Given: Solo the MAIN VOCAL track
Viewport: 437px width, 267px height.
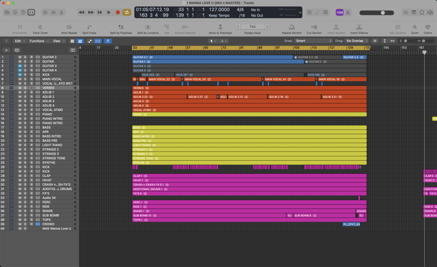Looking at the screenshot, I should [25, 79].
